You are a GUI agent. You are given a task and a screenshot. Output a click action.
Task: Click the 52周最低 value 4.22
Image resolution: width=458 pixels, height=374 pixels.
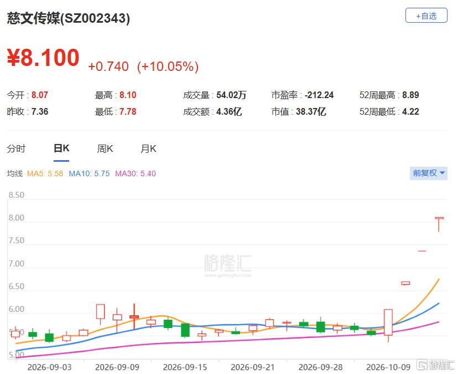coord(410,111)
